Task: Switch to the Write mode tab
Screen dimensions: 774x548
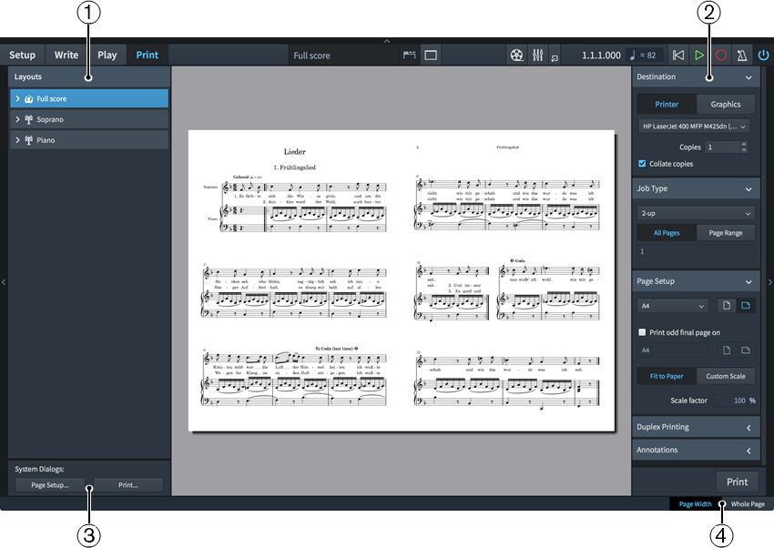Action: point(66,55)
